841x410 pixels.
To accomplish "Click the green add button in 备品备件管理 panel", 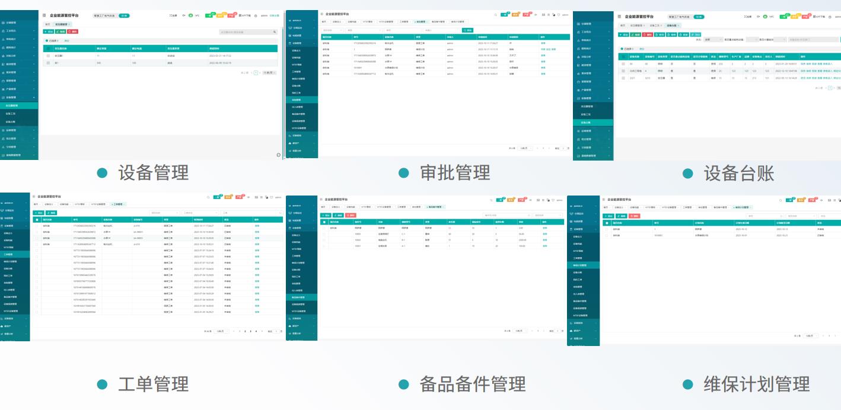I will click(x=326, y=215).
